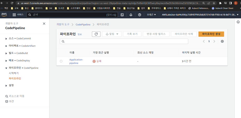The height and width of the screenshot is (118, 241).
Task: Open browser extensions puzzle icon
Action: (220, 3)
